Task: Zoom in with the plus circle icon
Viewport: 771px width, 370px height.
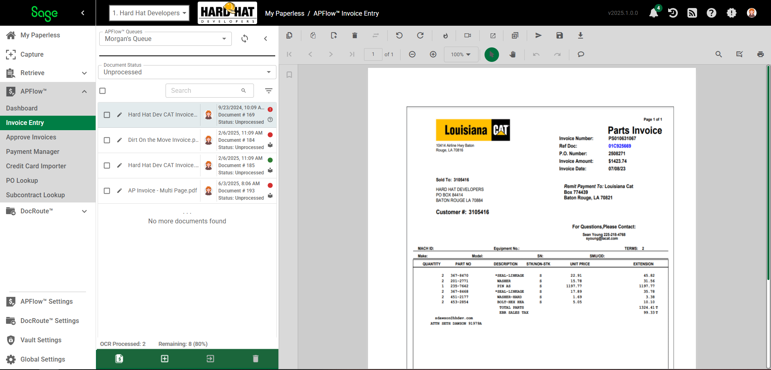Action: [433, 54]
